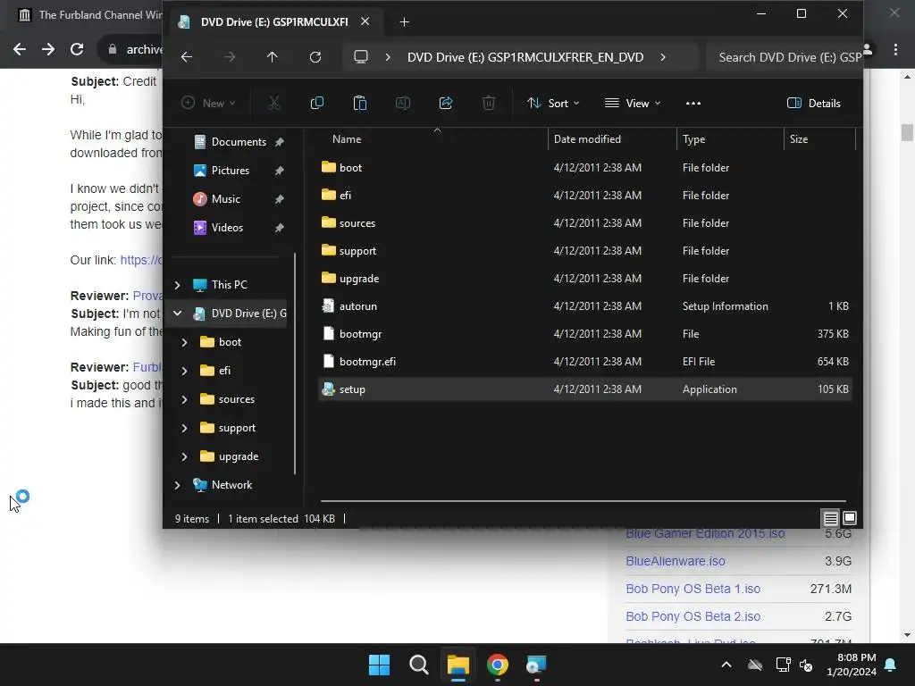Image resolution: width=915 pixels, height=686 pixels.
Task: Expand the efi folder in sidebar tree
Action: click(184, 371)
